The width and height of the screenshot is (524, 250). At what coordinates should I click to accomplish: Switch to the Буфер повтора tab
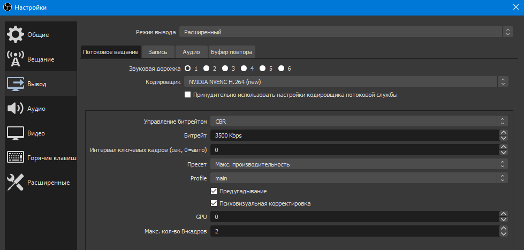232,52
